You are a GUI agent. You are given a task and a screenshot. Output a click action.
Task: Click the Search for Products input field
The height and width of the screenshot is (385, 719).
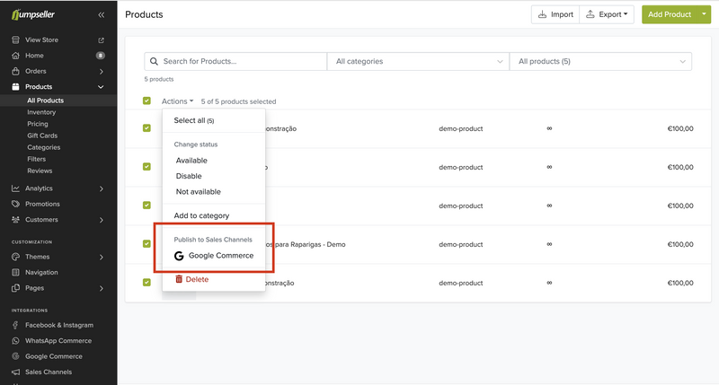click(241, 62)
